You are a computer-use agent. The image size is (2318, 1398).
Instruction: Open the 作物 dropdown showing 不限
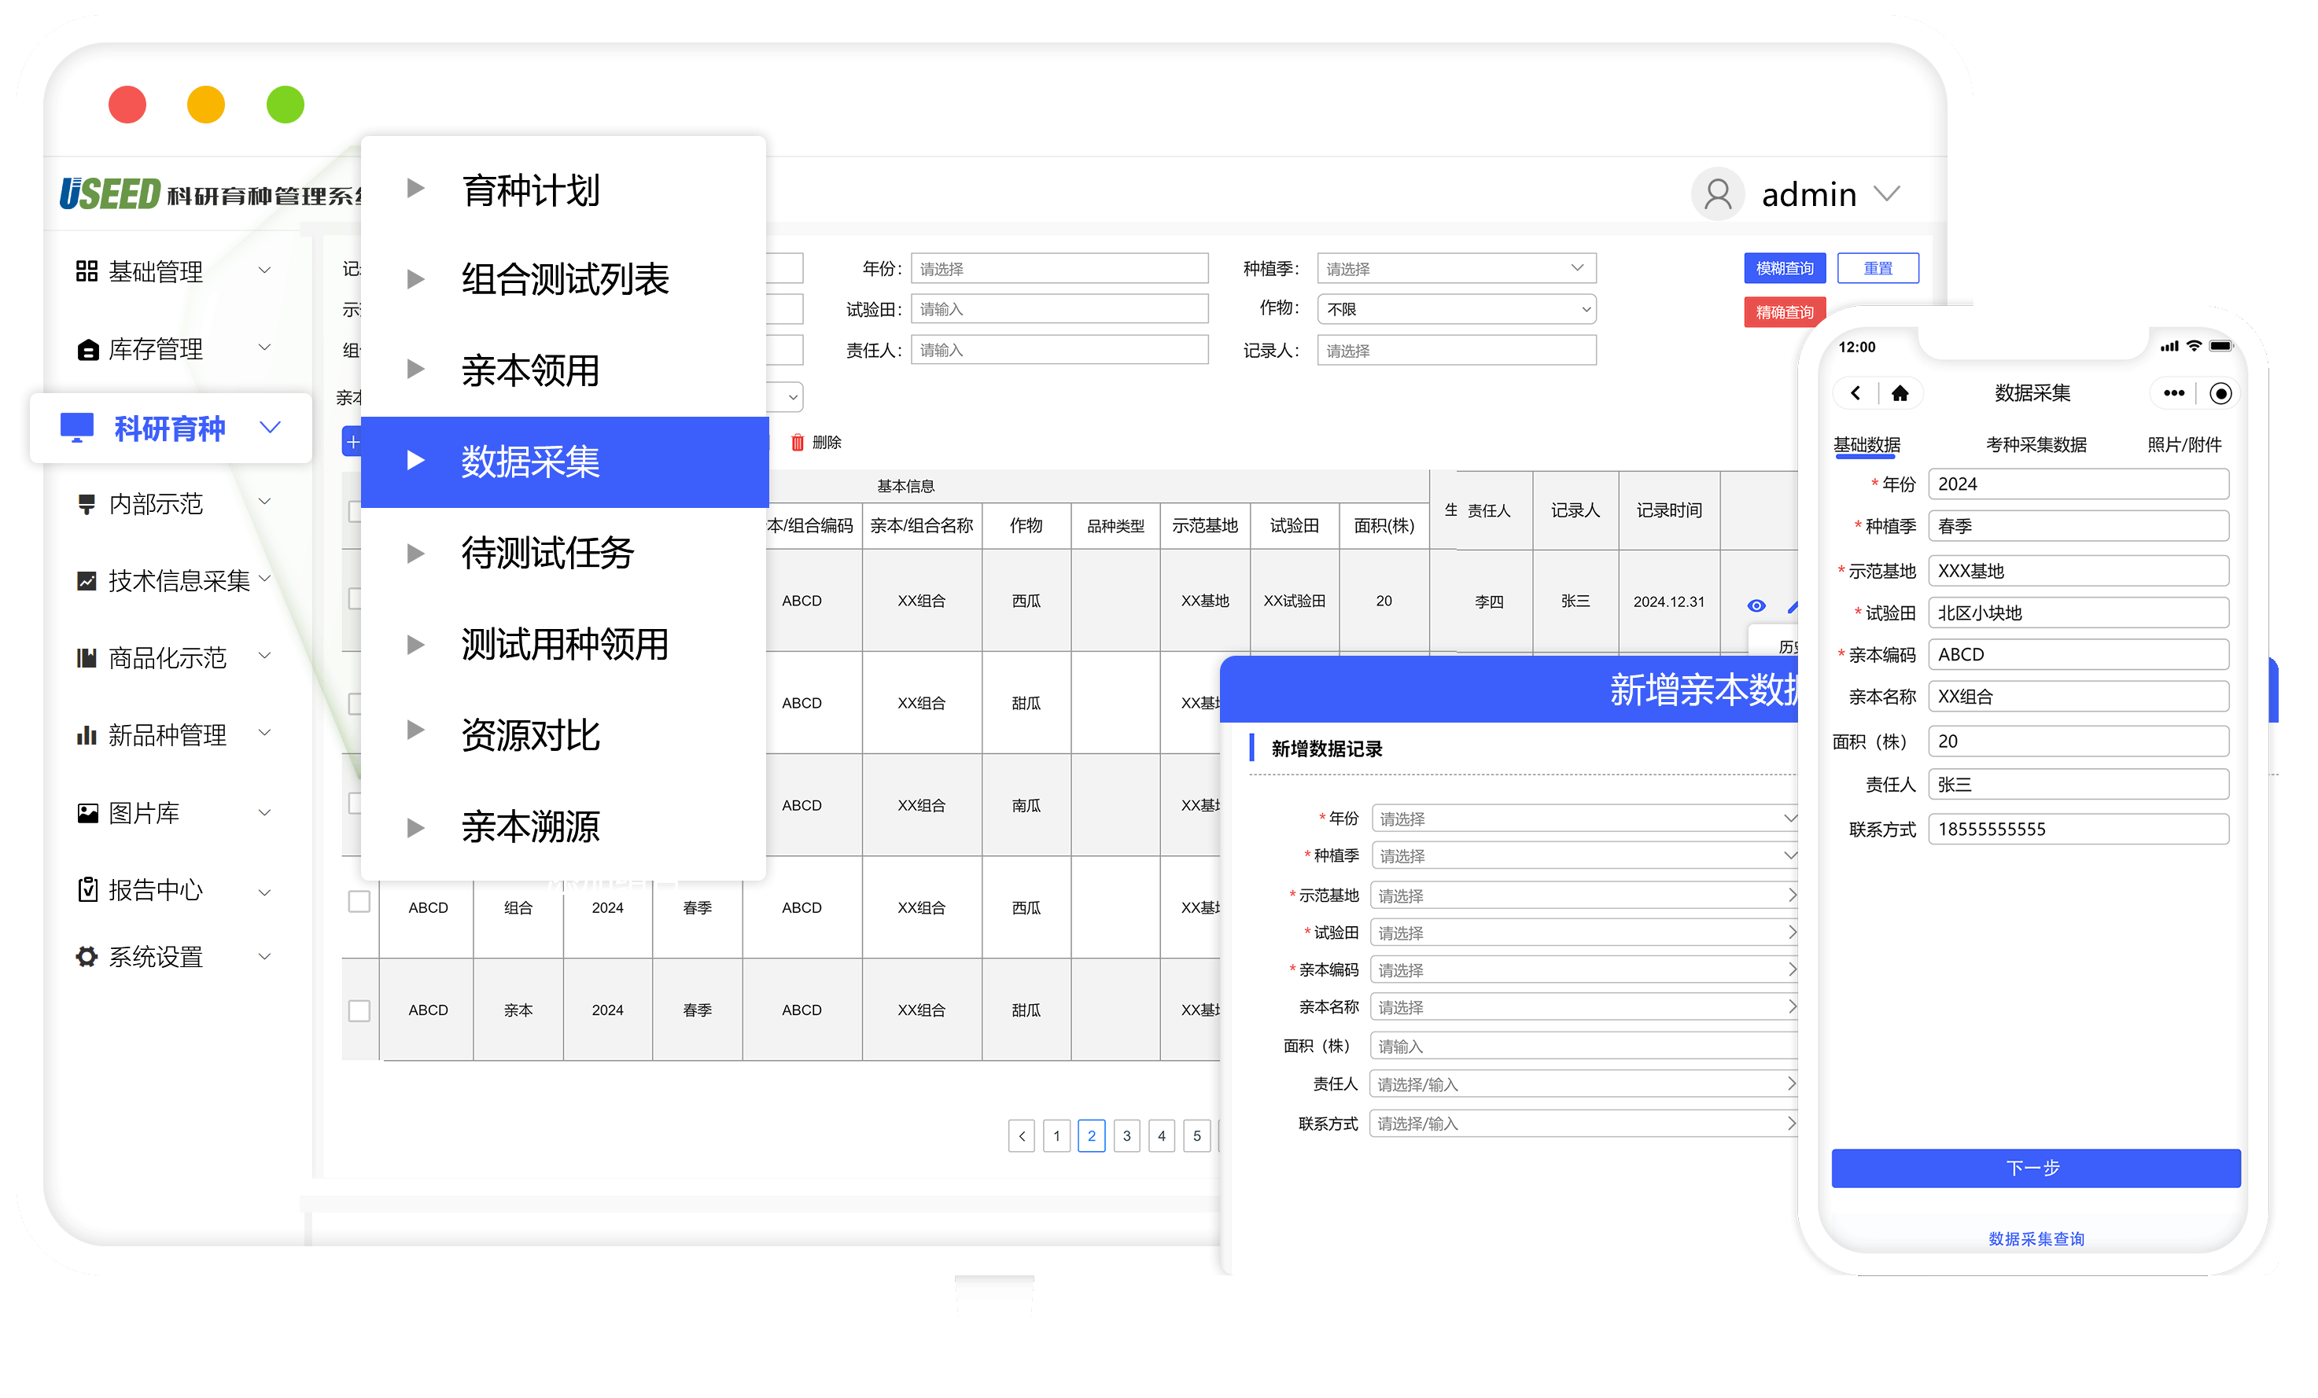coord(1455,308)
